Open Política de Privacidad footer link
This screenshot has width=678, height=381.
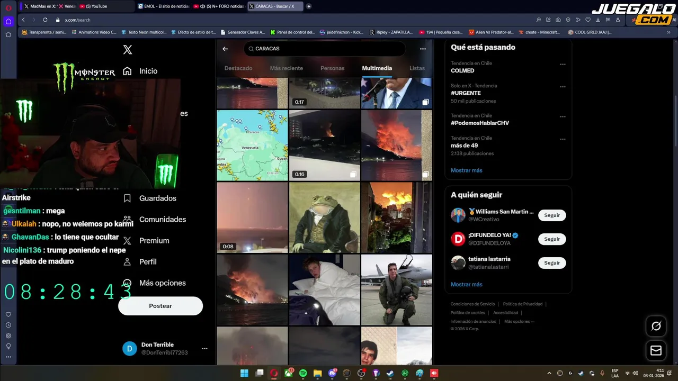(522, 304)
